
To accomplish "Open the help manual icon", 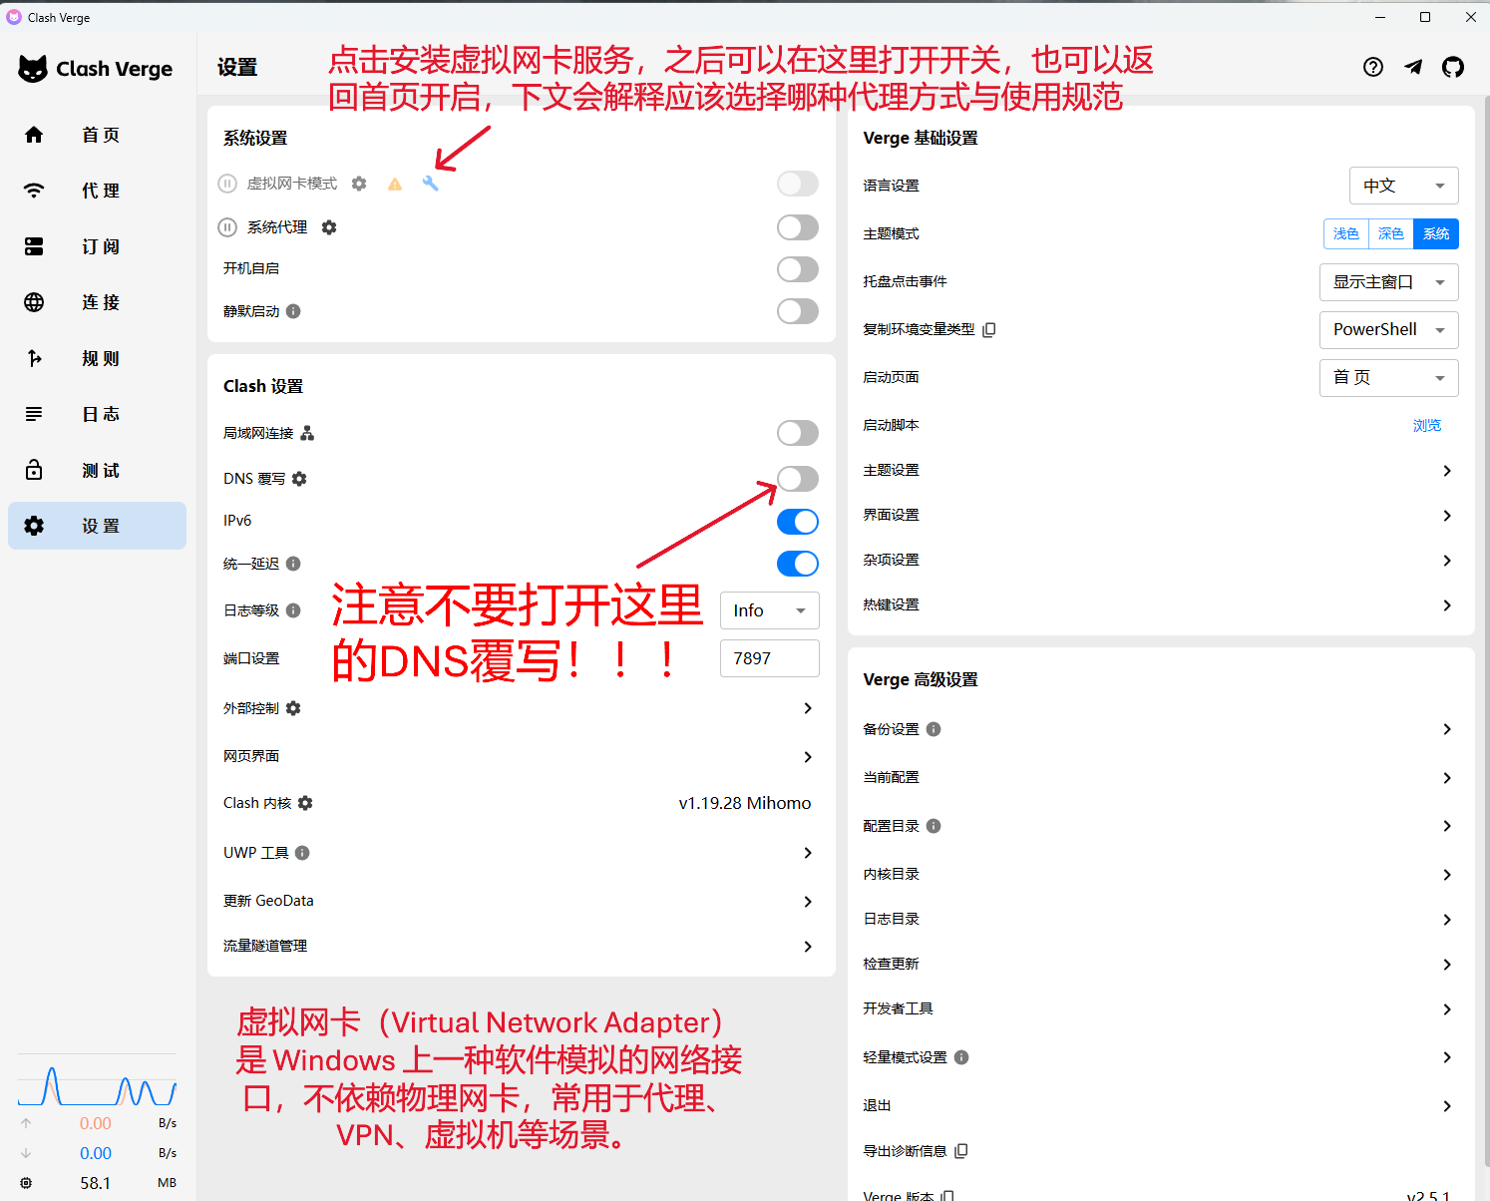I will pyautogui.click(x=1373, y=67).
